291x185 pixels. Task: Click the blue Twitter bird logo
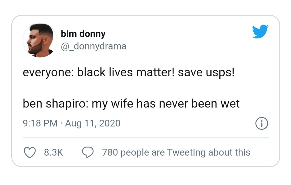point(260,31)
